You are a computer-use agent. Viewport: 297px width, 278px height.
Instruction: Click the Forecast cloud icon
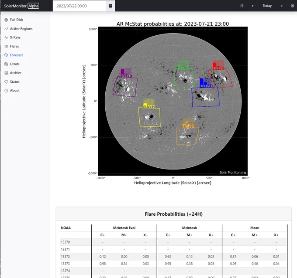point(6,55)
